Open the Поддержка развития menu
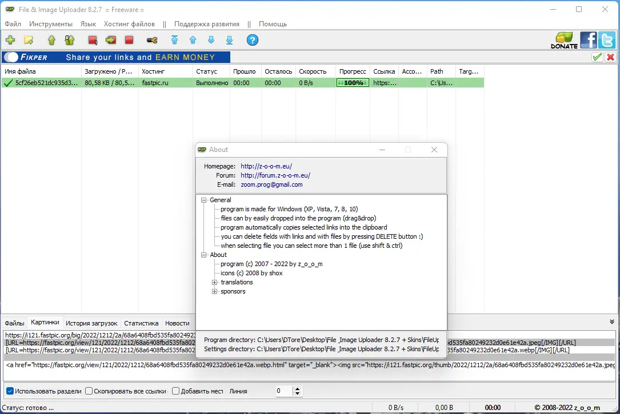Screen dimensions: 620x414 click(207, 24)
